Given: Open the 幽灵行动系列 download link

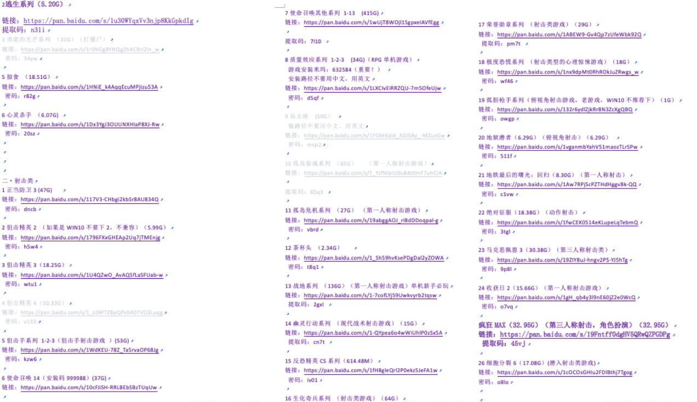Looking at the screenshot, I should click(x=373, y=332).
